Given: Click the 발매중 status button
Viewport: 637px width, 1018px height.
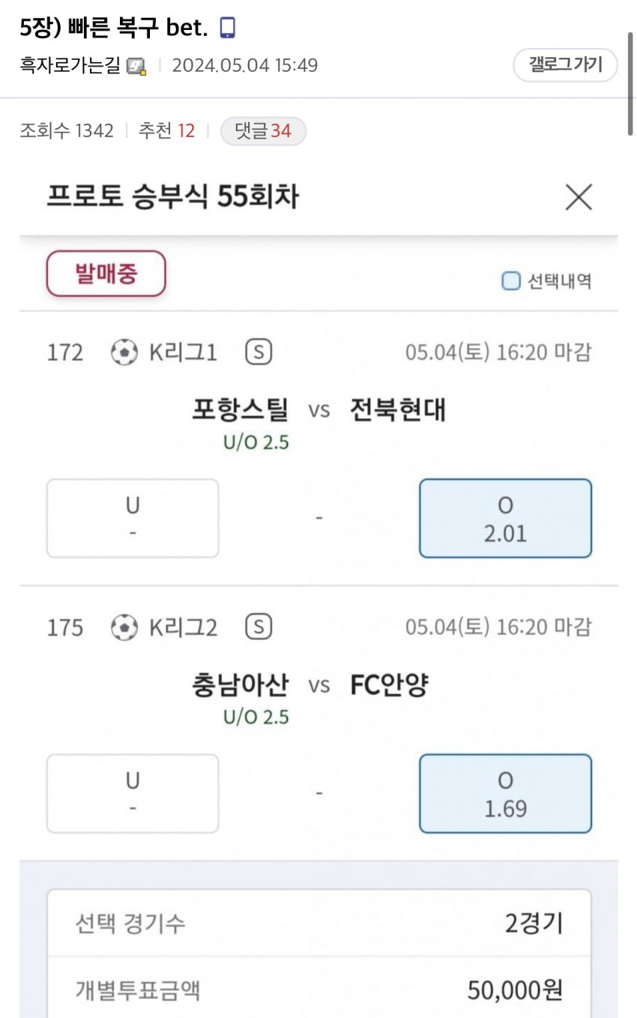Looking at the screenshot, I should (106, 274).
